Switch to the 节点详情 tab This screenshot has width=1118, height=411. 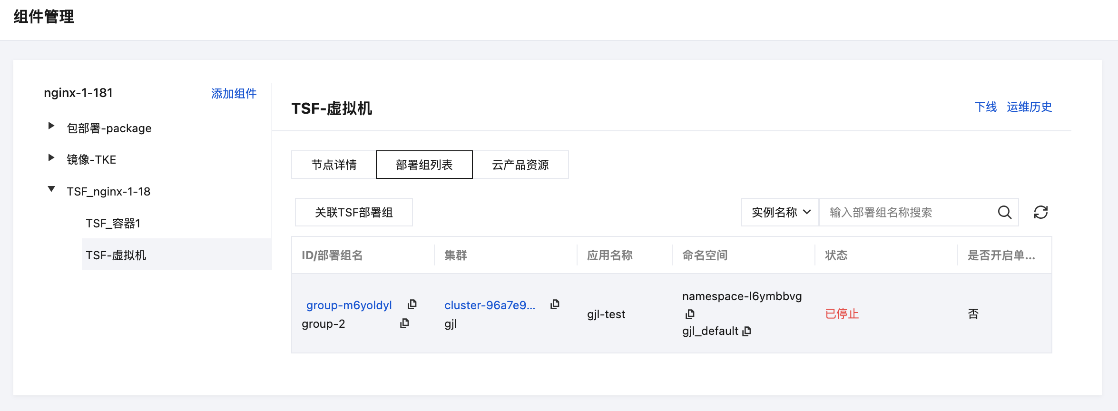(334, 165)
